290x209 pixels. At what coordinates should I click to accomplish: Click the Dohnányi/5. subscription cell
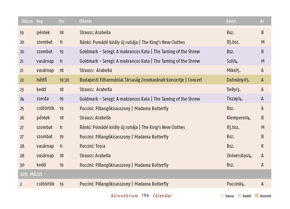tap(238, 80)
